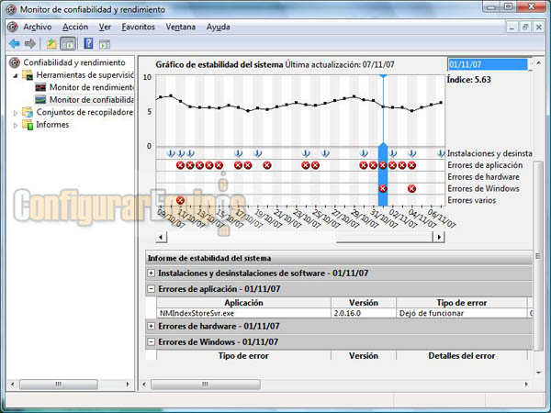Collapse the Errores de aplicación section

[x=151, y=289]
